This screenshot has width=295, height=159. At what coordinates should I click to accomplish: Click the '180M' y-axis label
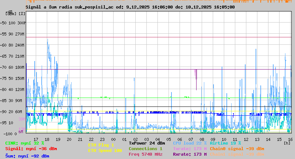(x=20, y=68)
